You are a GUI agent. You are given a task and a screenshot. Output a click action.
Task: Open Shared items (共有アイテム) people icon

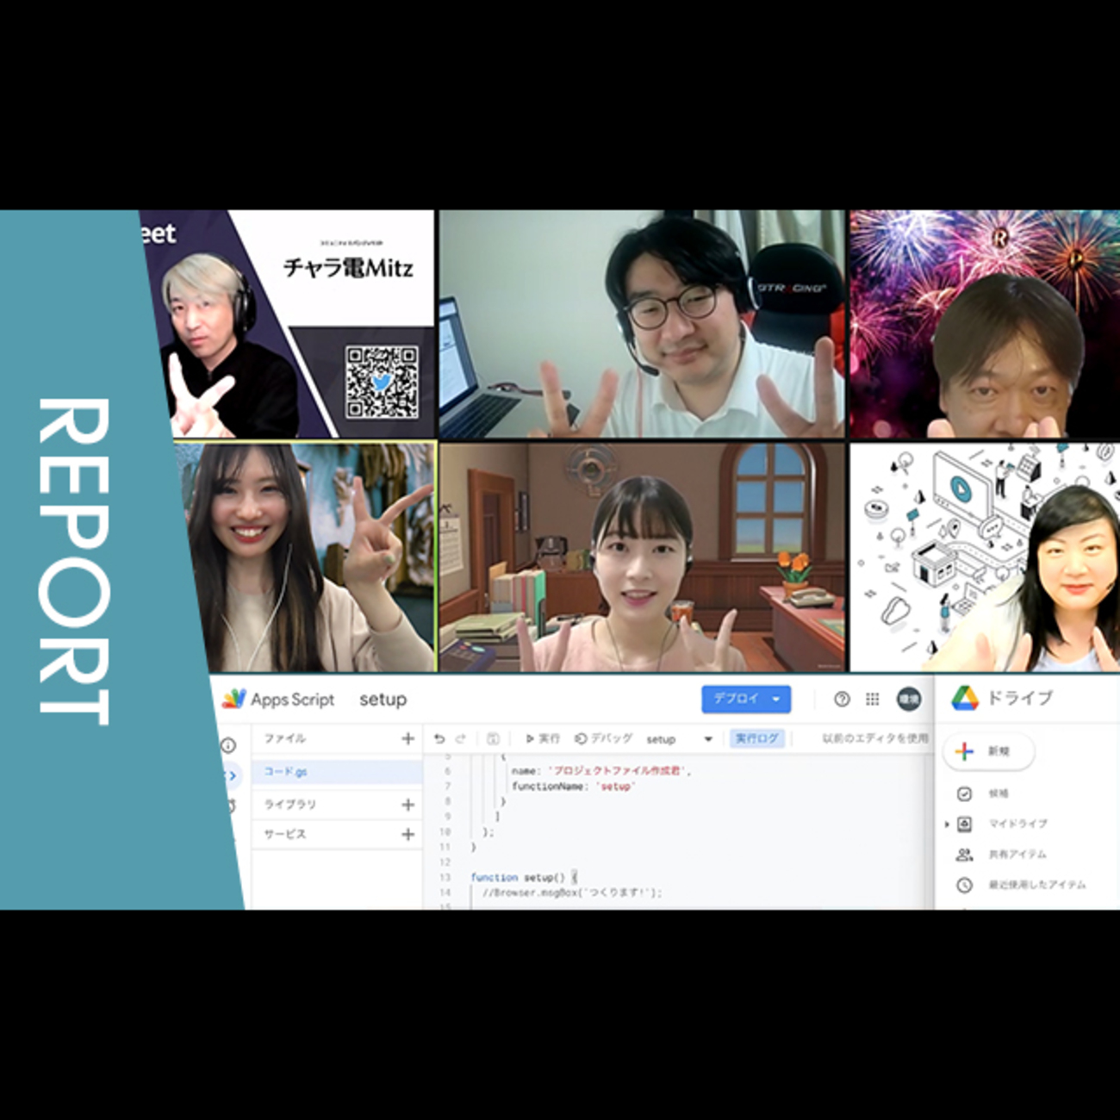(964, 854)
